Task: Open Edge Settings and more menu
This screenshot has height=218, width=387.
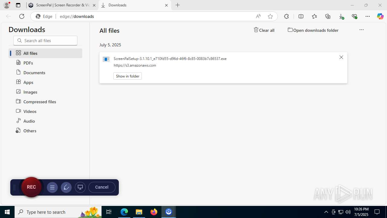Action: (368, 16)
